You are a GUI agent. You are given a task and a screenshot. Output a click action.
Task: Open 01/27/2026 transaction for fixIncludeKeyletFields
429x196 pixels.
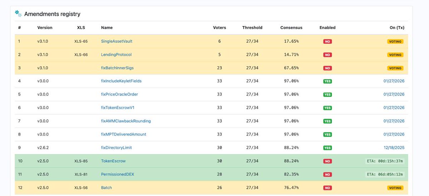pos(394,81)
